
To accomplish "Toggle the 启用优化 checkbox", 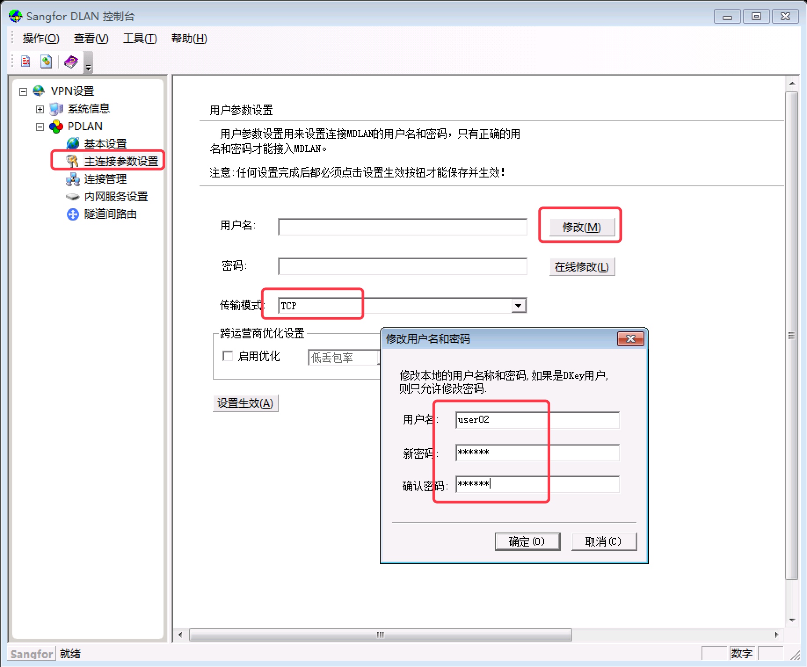I will pyautogui.click(x=228, y=356).
